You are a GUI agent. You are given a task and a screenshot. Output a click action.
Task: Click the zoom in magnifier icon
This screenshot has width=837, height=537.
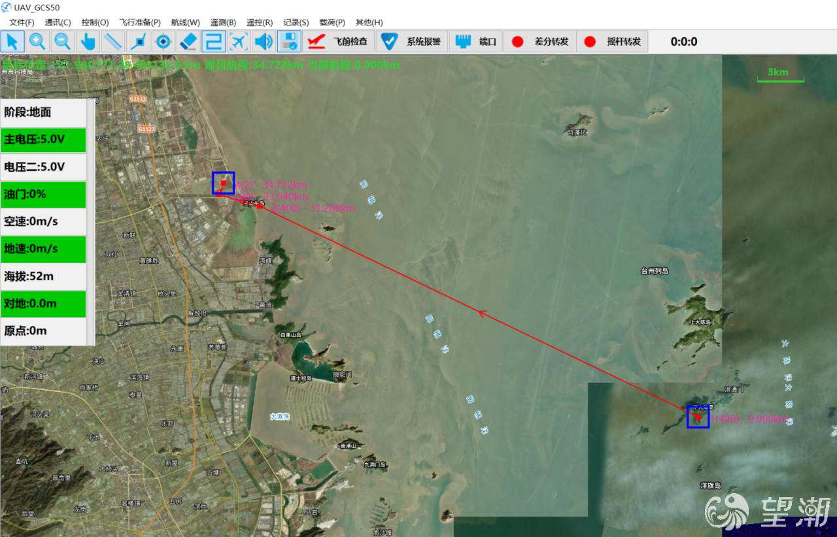pos(37,42)
